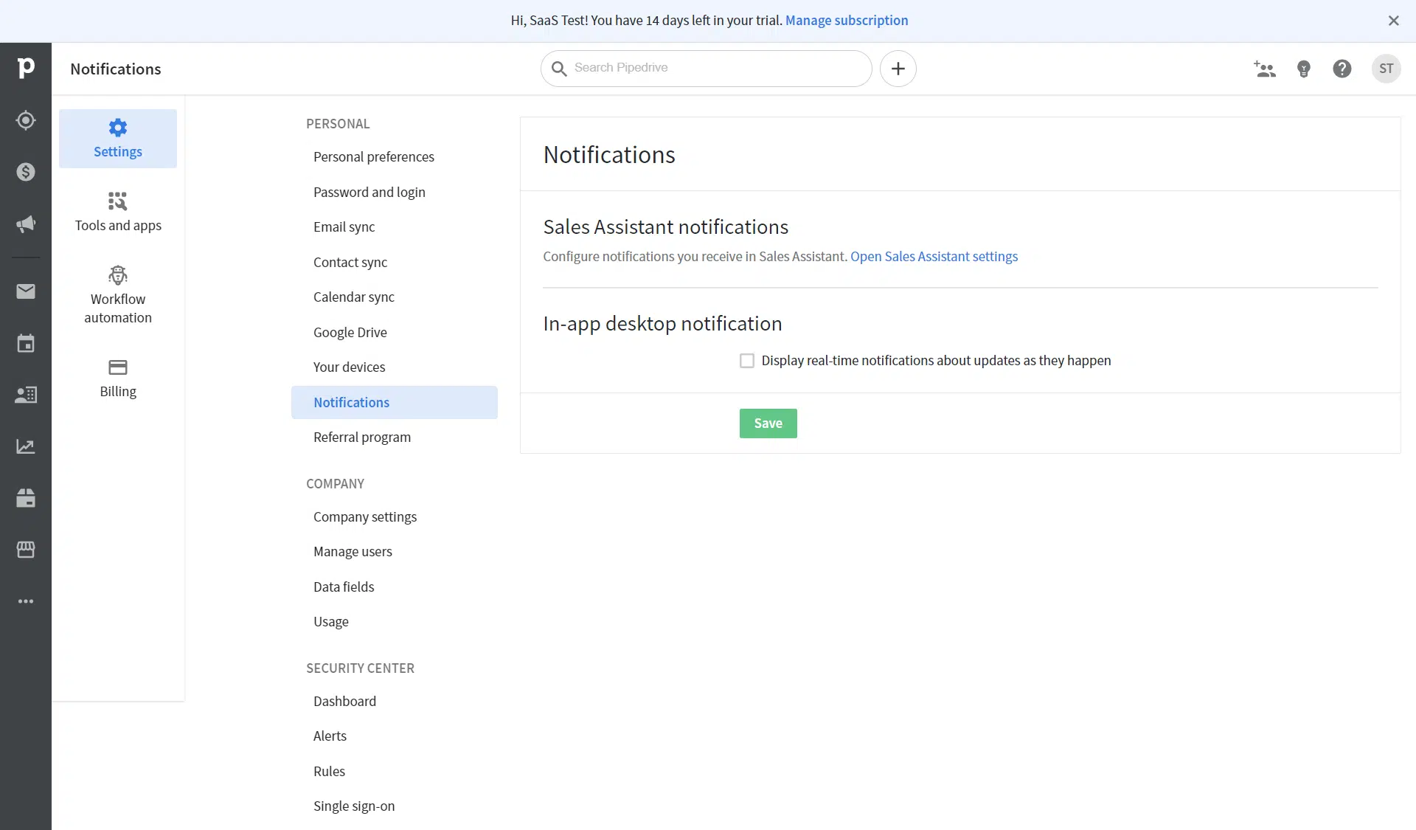Open Usage page
Image resolution: width=1416 pixels, height=830 pixels.
pos(395,622)
